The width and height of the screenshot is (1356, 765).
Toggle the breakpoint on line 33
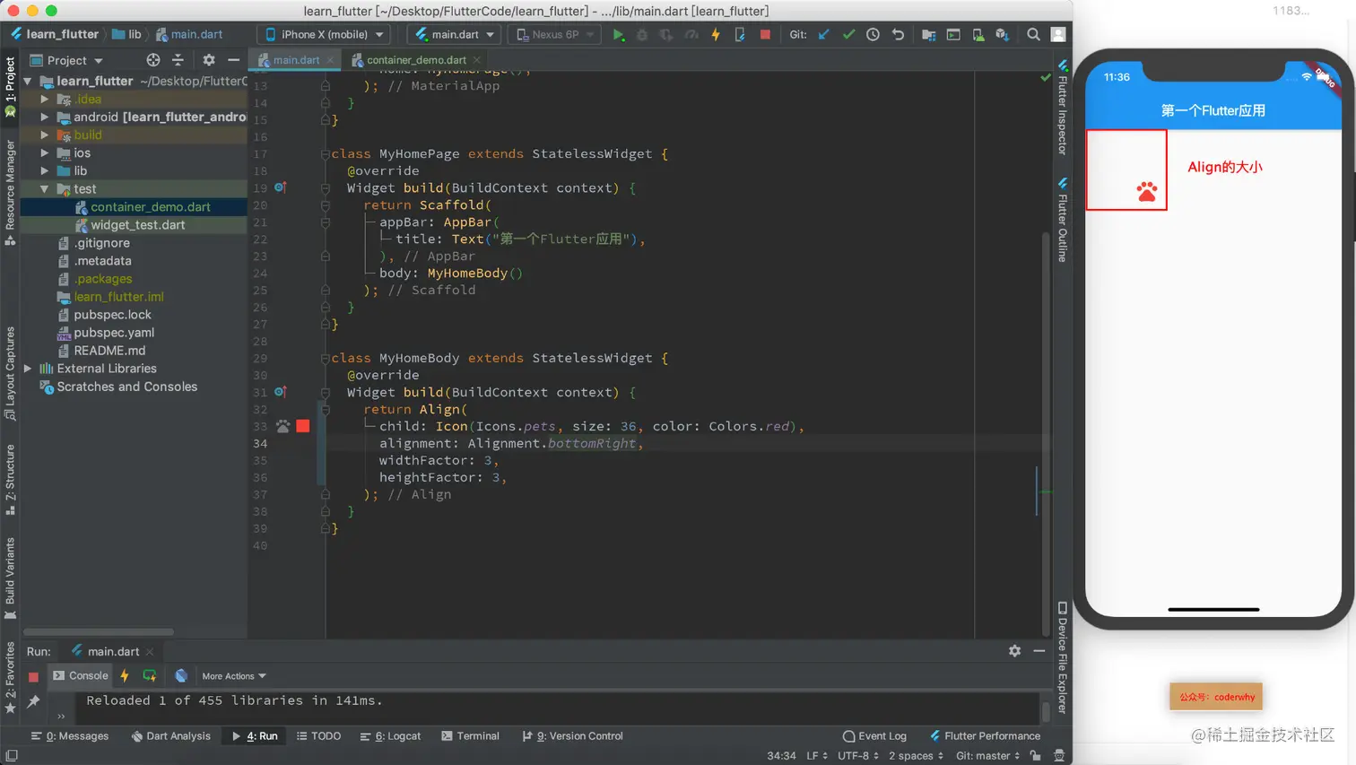(303, 426)
